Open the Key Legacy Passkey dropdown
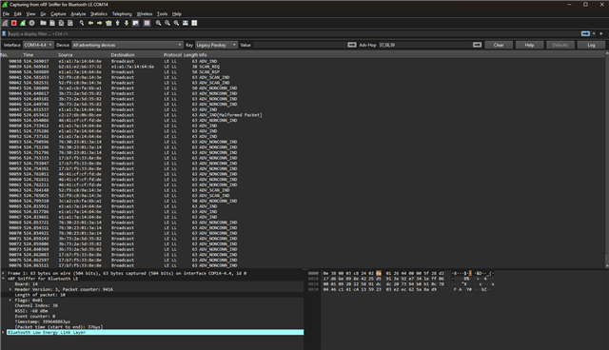609x350 pixels. [216, 45]
